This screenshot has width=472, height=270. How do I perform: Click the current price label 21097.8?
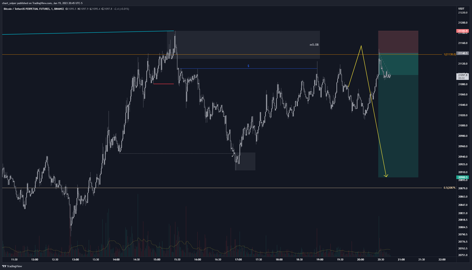coord(462,76)
